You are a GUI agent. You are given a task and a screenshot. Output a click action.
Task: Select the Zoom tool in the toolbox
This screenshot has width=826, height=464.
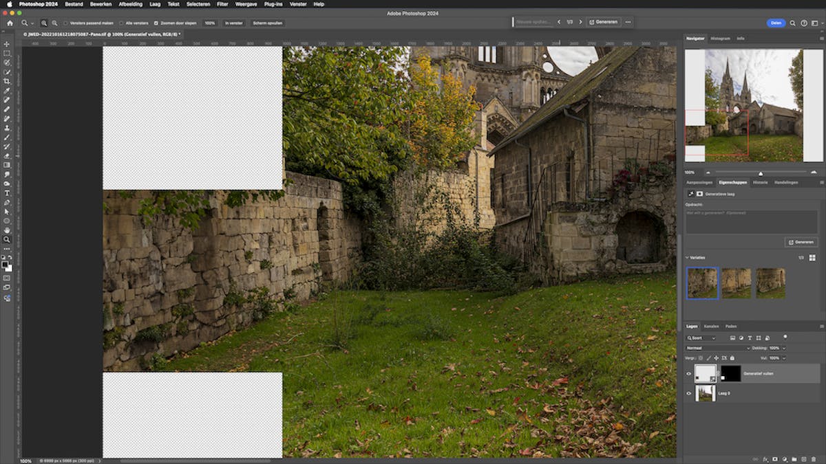pos(7,240)
